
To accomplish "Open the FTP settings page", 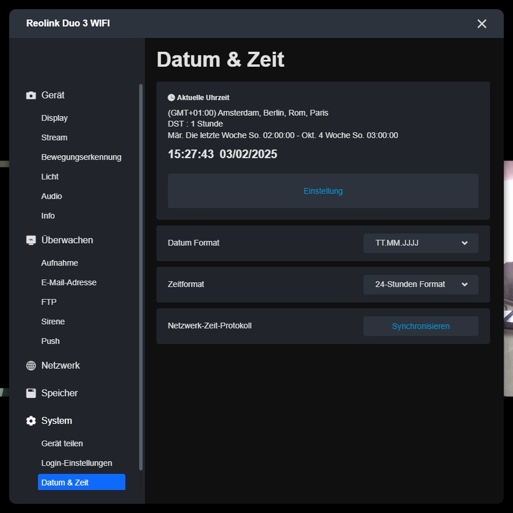I will pyautogui.click(x=47, y=302).
